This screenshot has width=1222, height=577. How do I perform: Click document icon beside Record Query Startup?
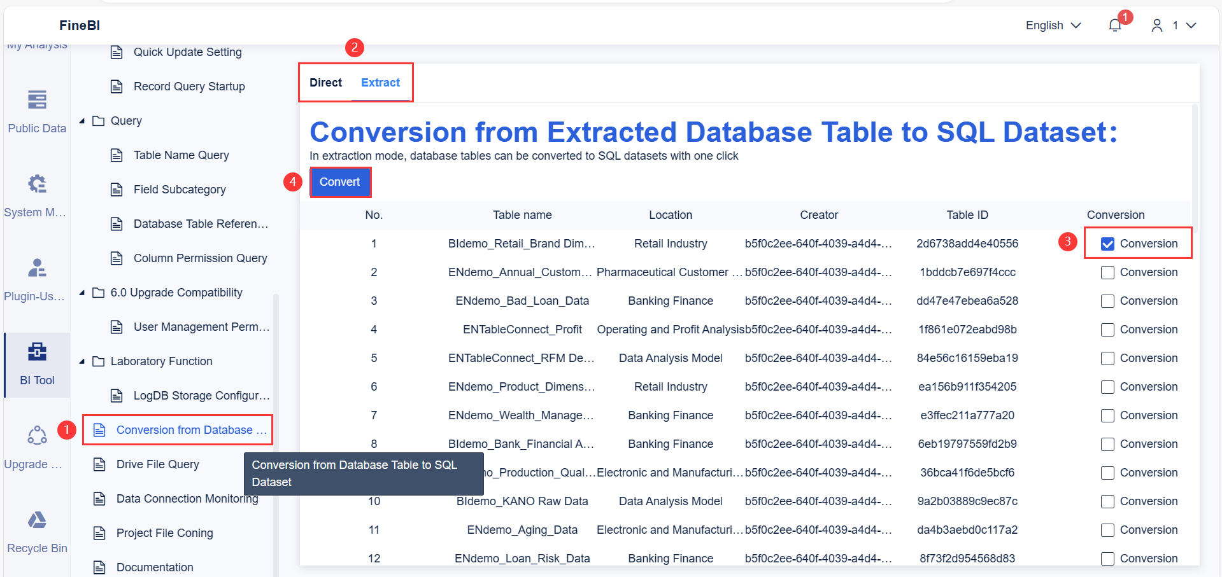coord(117,87)
